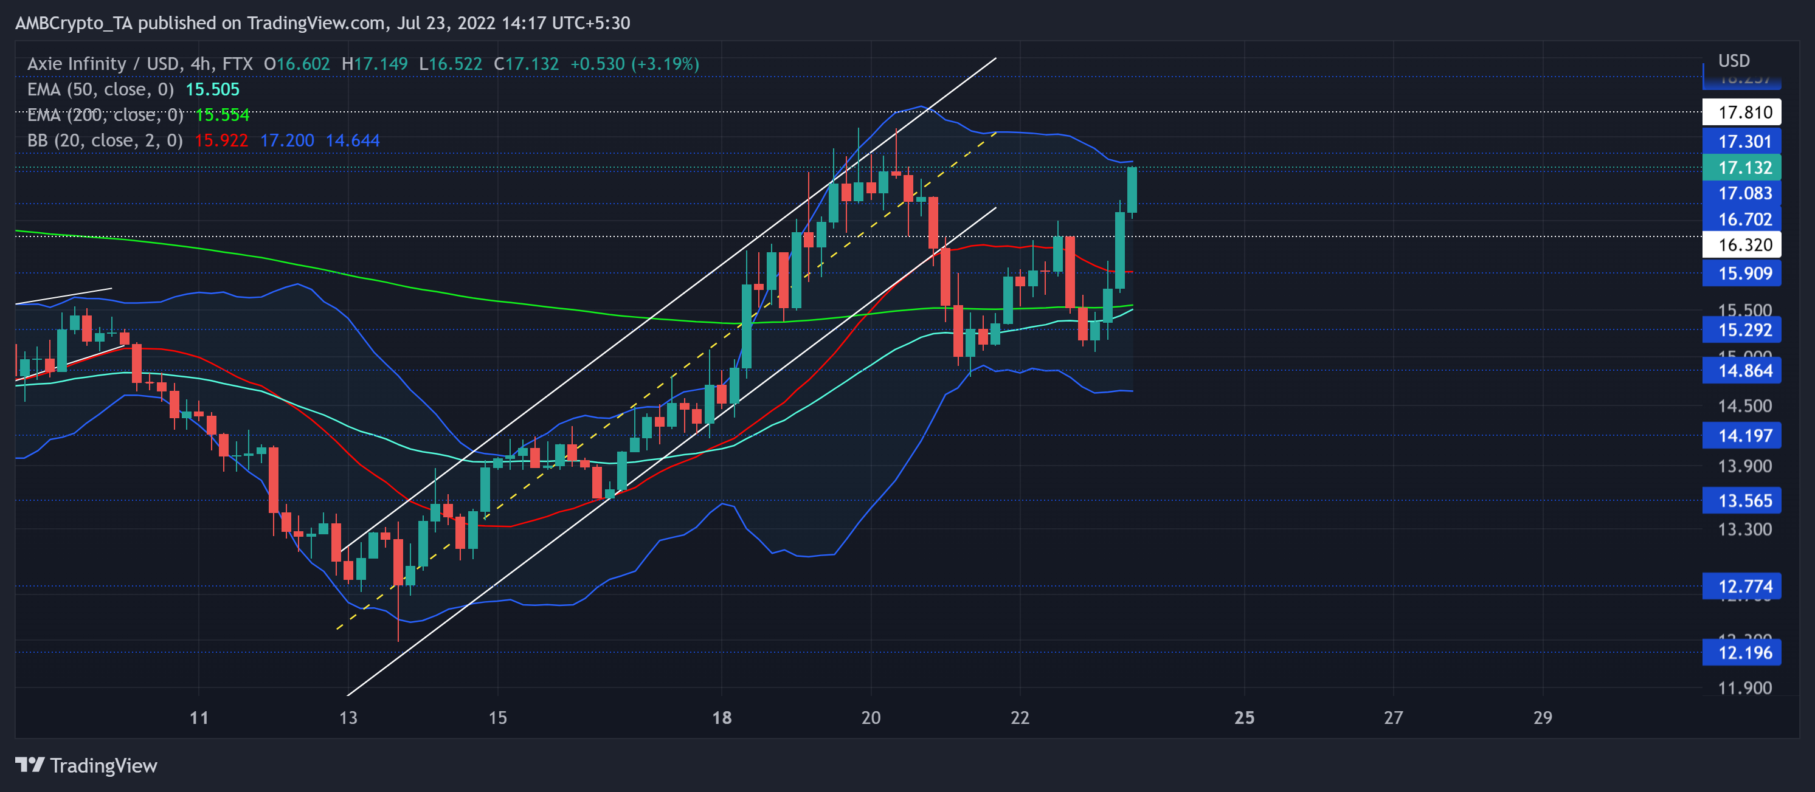Click the TradingView wordmark text
Image resolution: width=1815 pixels, height=792 pixels.
103,766
